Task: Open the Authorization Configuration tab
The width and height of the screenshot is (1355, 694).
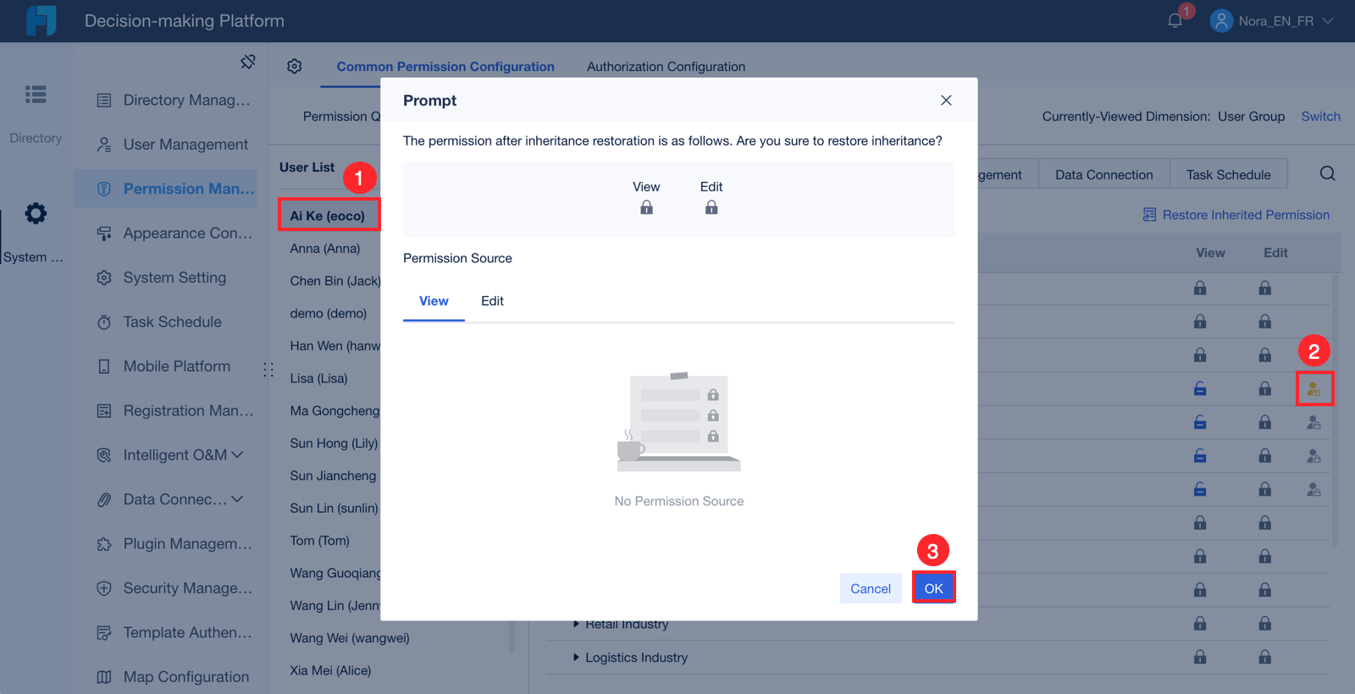Action: point(666,66)
